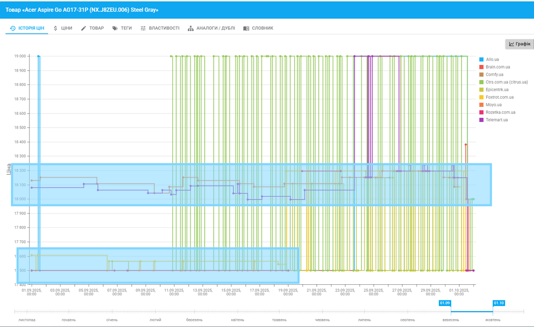Click the pink Rozetka.com.ua color swatch
Image resolution: width=534 pixels, height=327 pixels.
pos(481,112)
